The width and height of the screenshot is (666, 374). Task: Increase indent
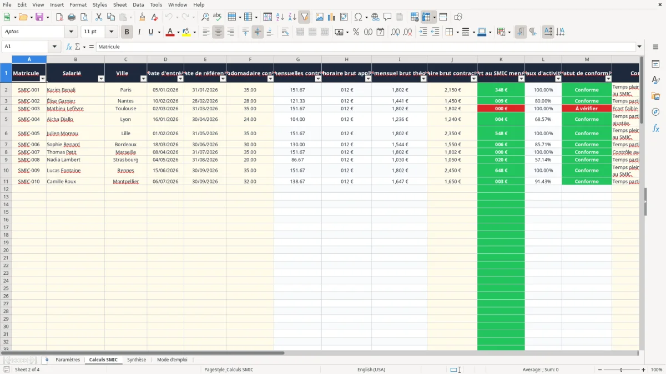pos(423,32)
